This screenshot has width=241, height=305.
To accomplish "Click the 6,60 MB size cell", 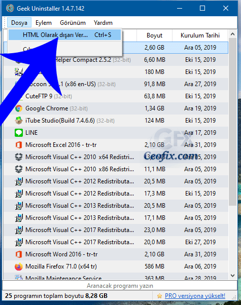I will tap(155, 60).
